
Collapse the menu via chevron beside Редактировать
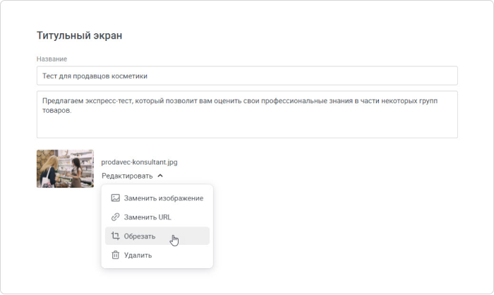pyautogui.click(x=160, y=176)
